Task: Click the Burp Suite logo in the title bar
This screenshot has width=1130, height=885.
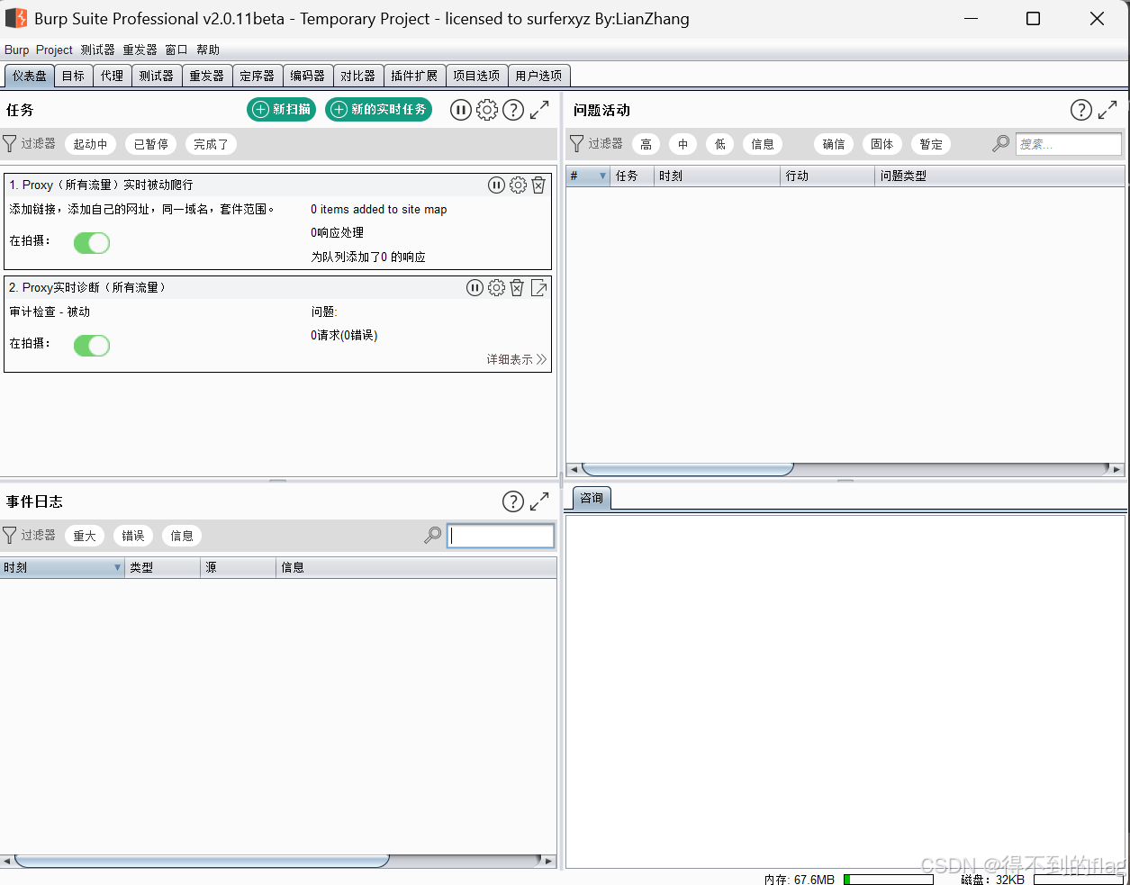Action: pos(16,18)
